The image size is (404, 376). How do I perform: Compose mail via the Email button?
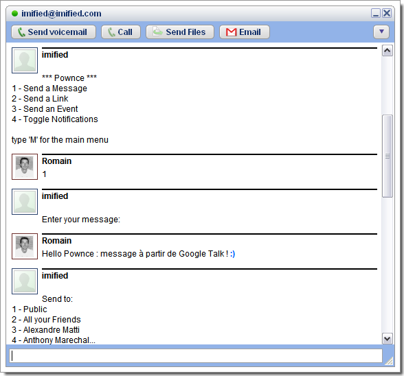click(x=245, y=32)
